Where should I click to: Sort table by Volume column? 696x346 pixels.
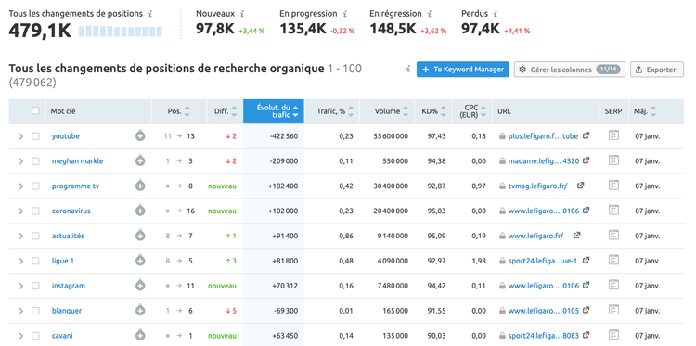click(387, 111)
